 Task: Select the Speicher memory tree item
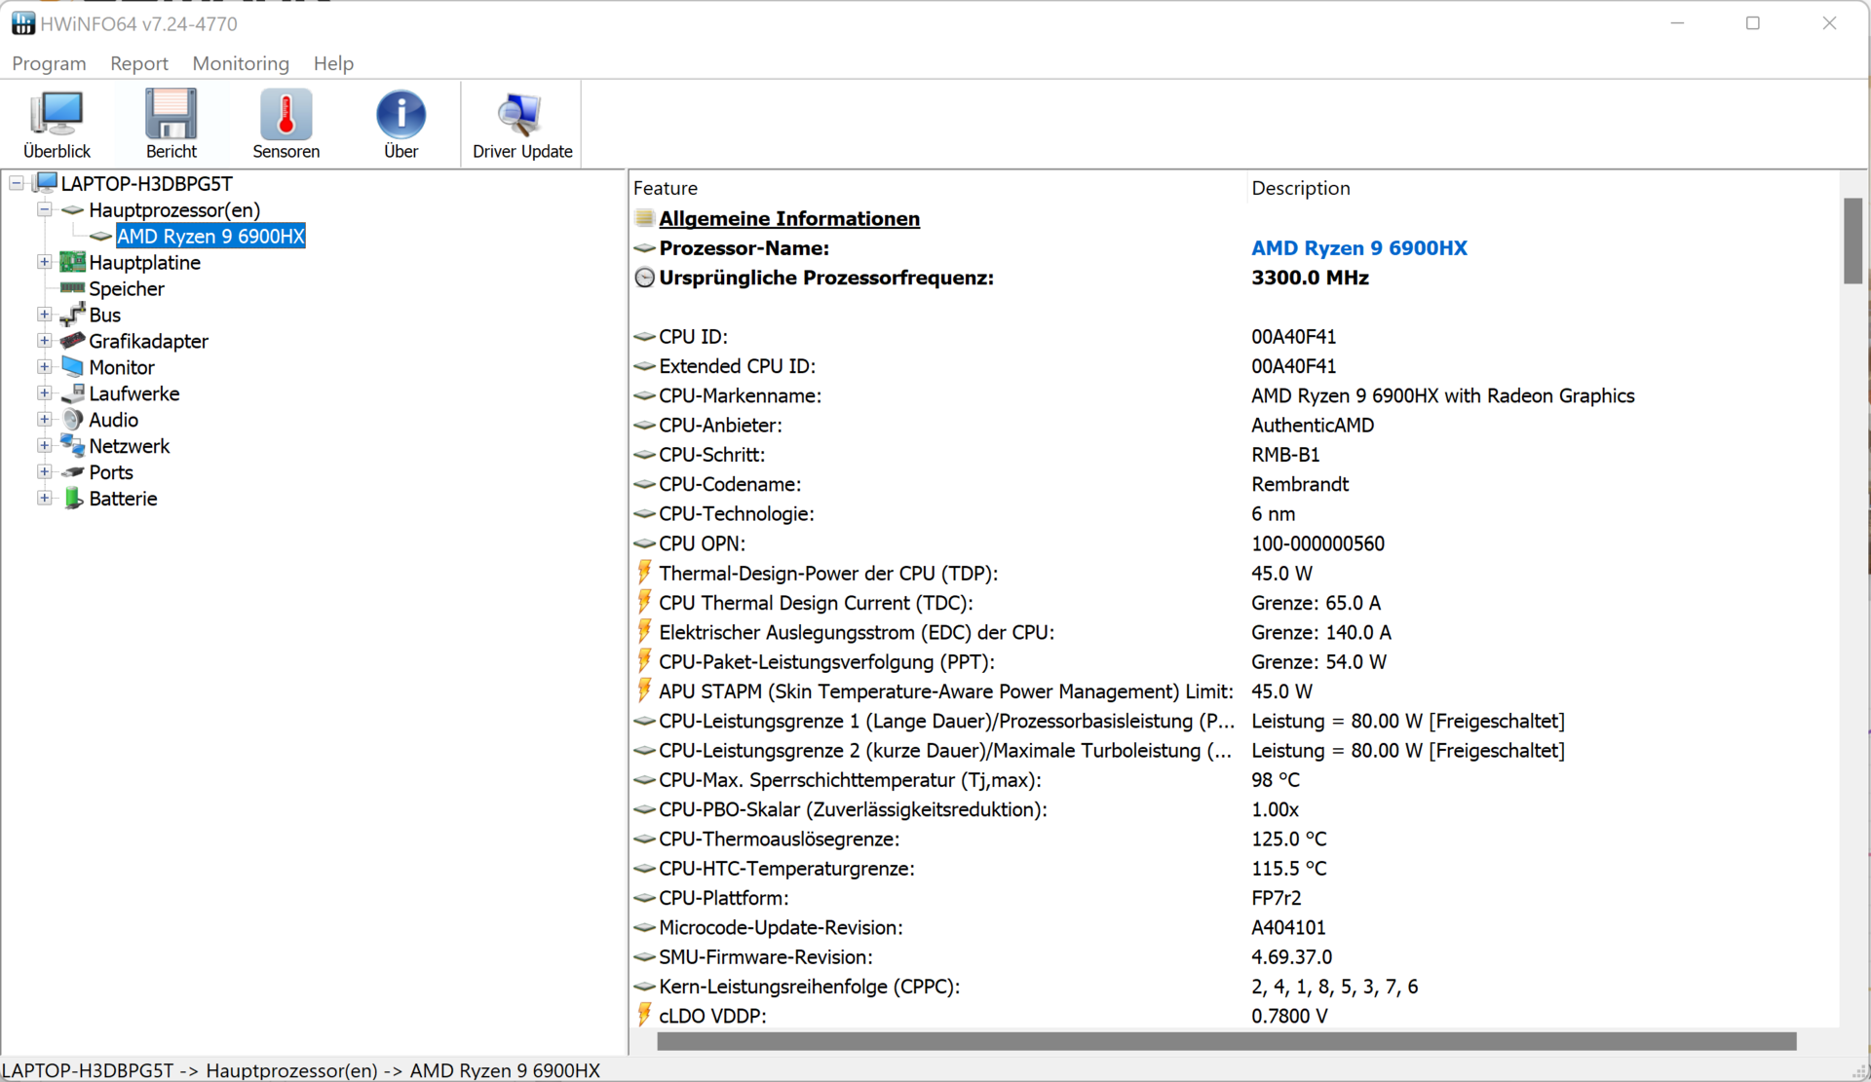(x=126, y=289)
